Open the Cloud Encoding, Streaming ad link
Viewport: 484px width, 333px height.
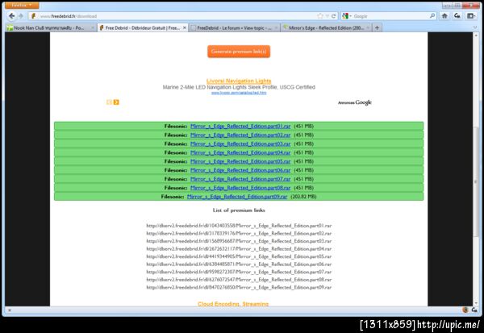pos(233,304)
